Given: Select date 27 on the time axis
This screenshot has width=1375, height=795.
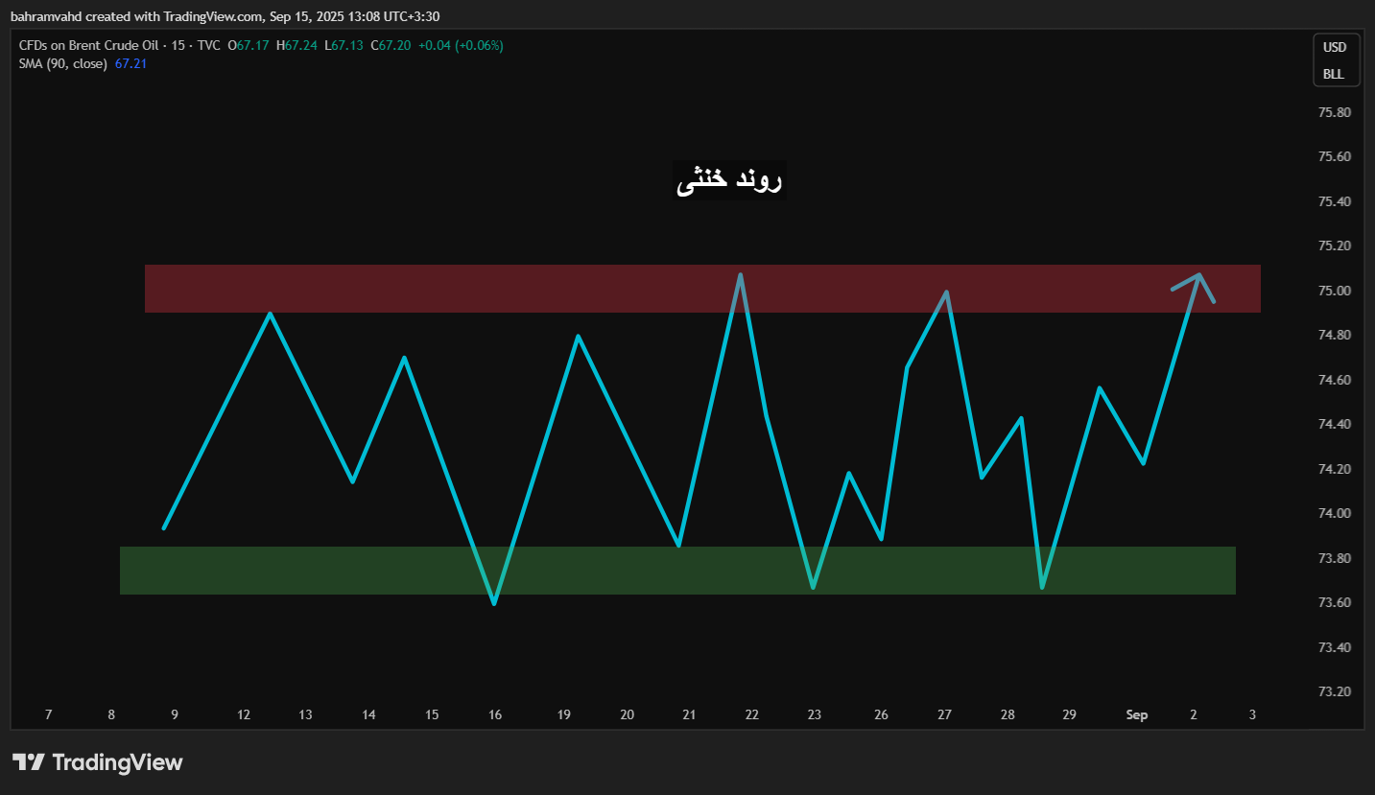Looking at the screenshot, I should 945,714.
